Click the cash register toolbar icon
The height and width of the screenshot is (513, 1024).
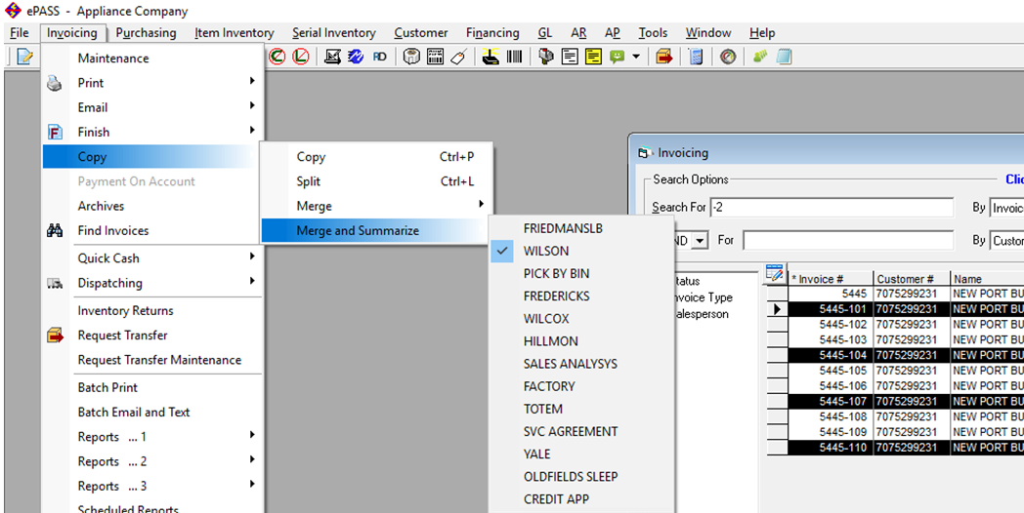point(435,57)
